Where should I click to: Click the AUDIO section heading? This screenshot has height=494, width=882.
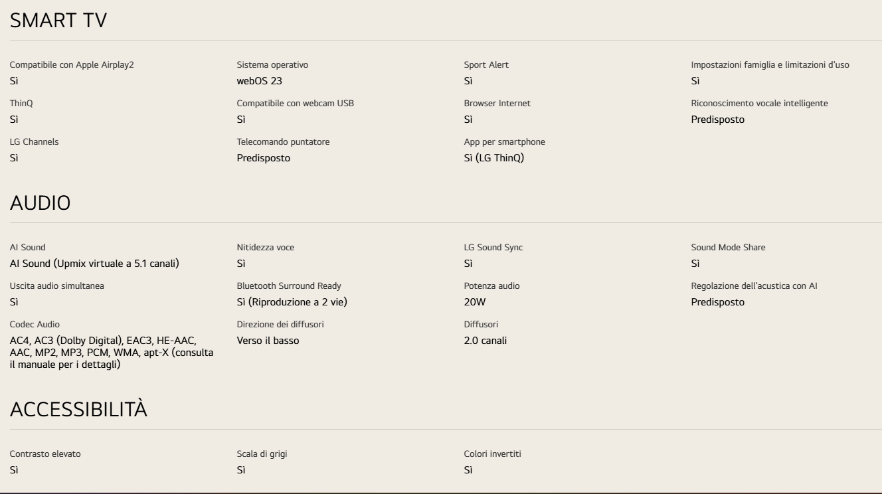point(40,203)
